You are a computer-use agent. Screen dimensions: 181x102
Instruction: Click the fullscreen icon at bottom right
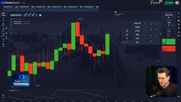click(178, 97)
